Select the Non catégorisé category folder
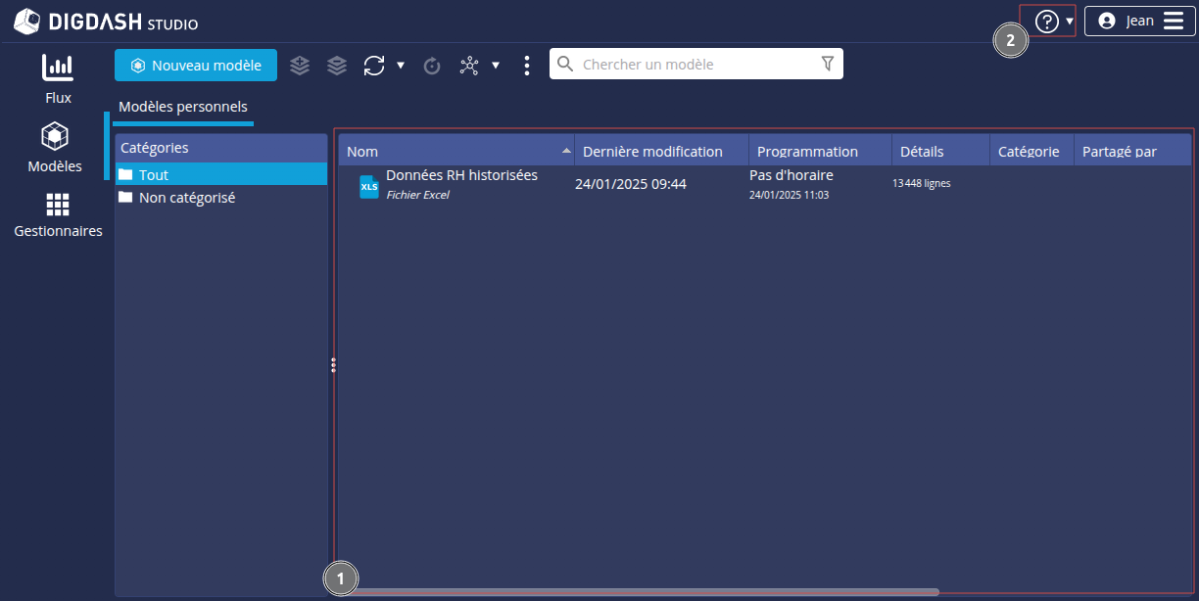The image size is (1199, 601). tap(186, 198)
